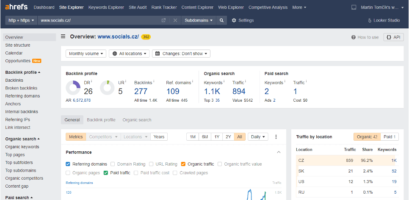Click SK keywords value 52
409x200 pixels.
tap(394, 171)
